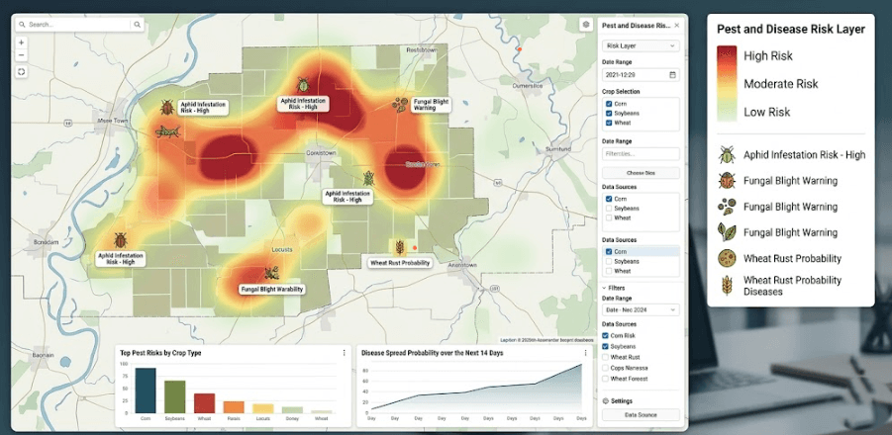Click the Filterties input field
This screenshot has width=892, height=435.
[x=641, y=154]
